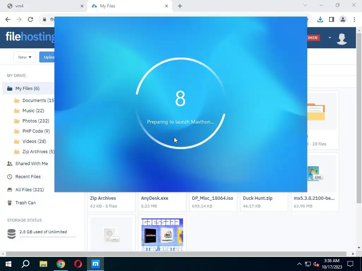Open Windows Start menu

pos(8,264)
